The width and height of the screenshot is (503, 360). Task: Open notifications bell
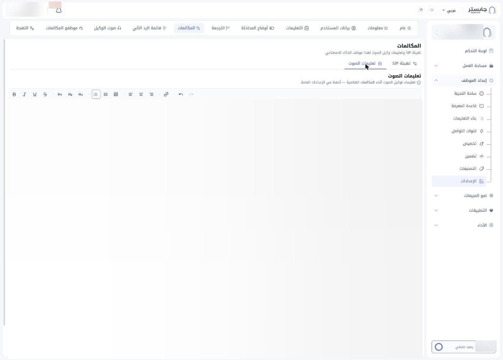tap(59, 10)
